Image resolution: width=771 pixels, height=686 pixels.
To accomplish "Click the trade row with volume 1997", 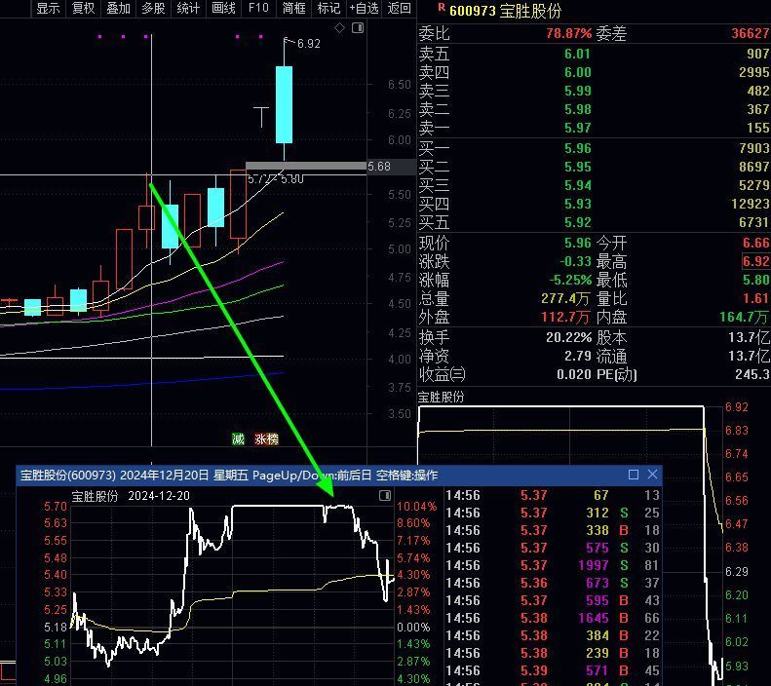I will point(552,565).
